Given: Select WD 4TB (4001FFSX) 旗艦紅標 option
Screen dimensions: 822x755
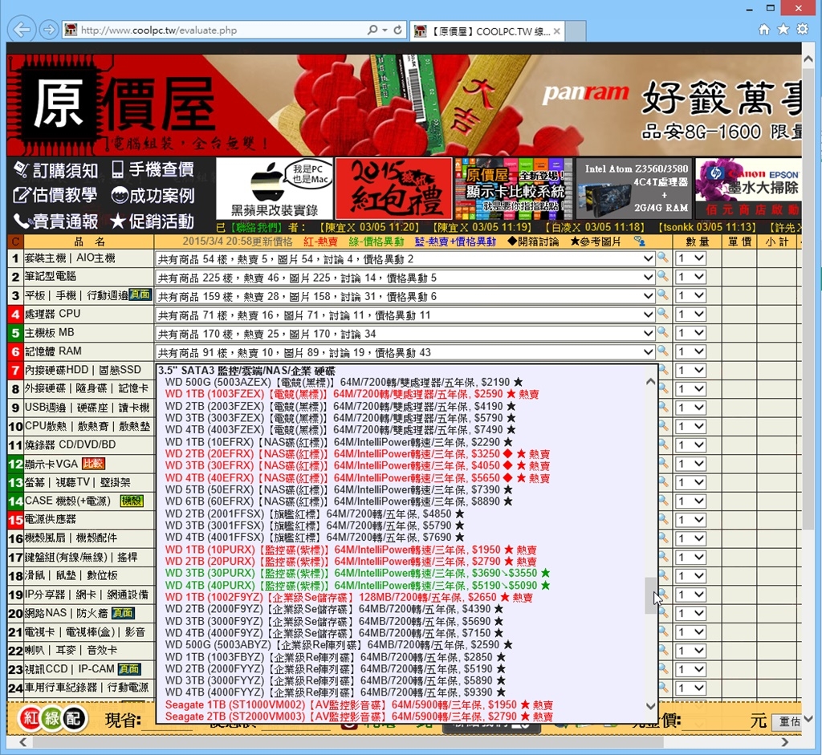Looking at the screenshot, I should pos(315,537).
